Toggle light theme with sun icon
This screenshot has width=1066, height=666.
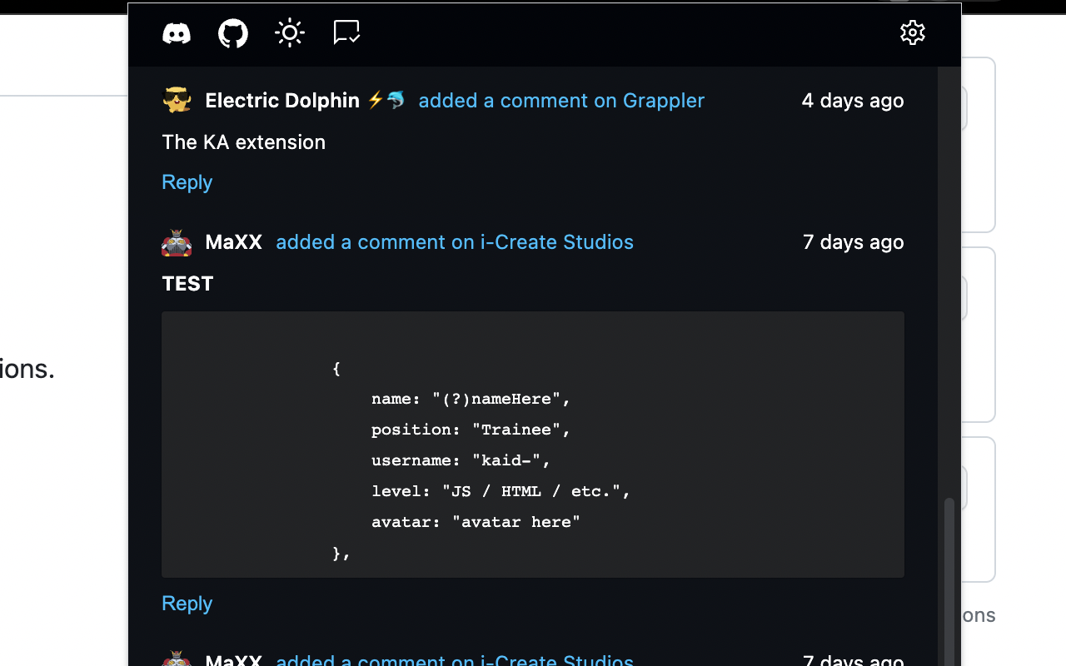tap(290, 33)
